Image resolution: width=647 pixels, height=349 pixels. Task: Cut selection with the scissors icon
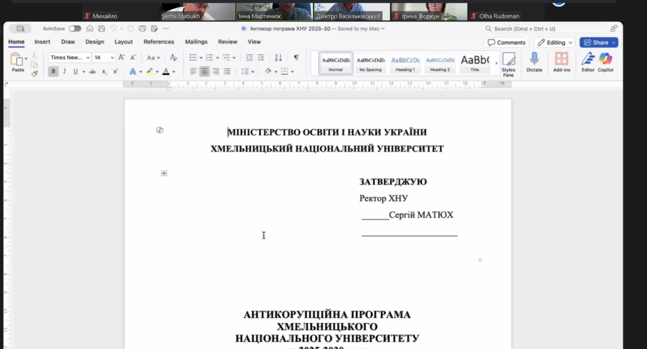34,55
